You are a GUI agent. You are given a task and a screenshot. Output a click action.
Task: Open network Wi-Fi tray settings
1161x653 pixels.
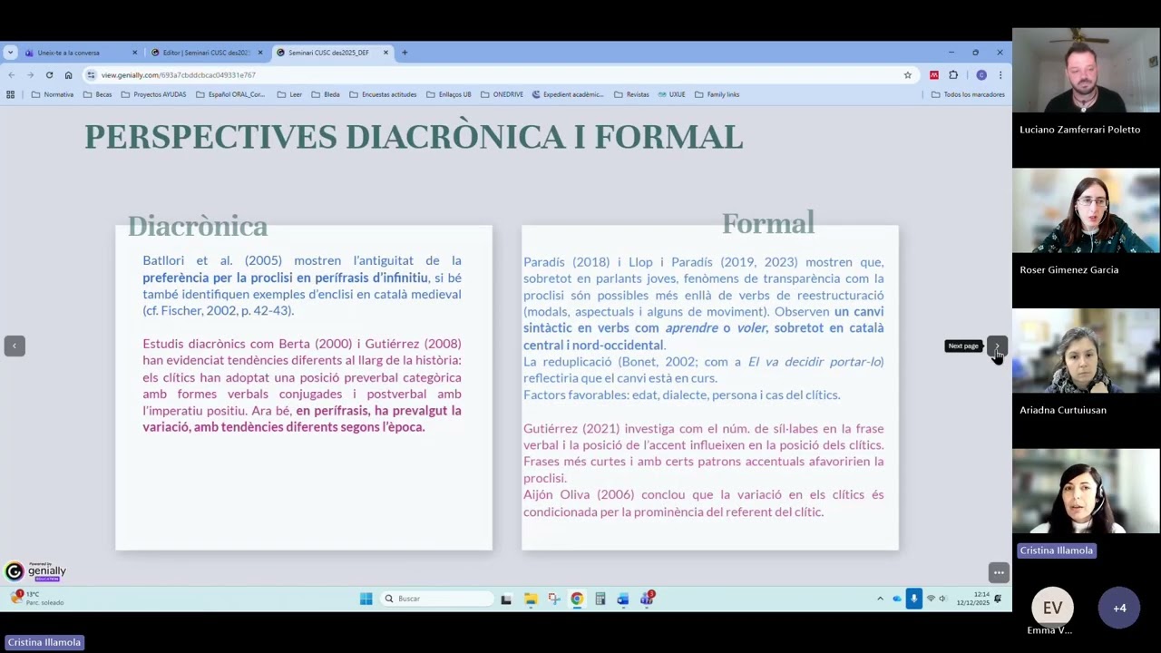pos(931,599)
